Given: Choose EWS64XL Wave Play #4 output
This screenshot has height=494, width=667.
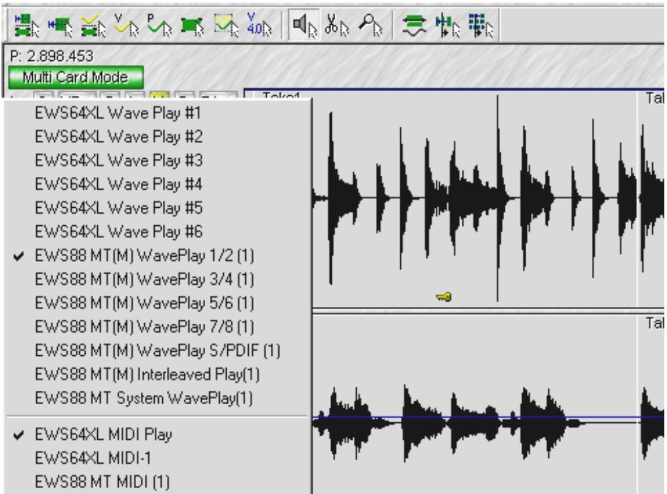Looking at the screenshot, I should [x=158, y=184].
